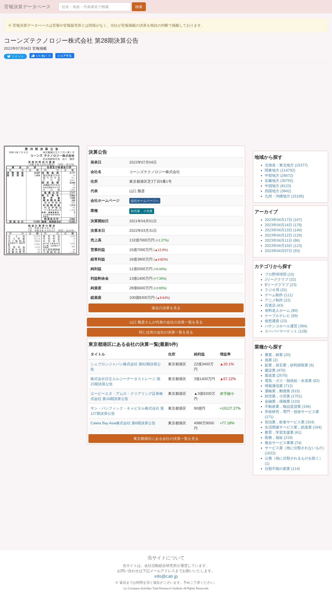
Task: Choose industry 教育，学習支援業 (61)
Action: tap(283, 432)
